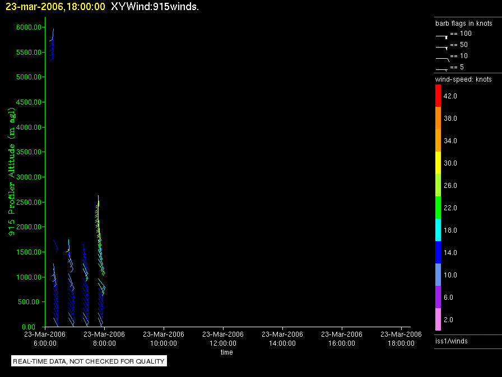Click the 'wind-speed: knots' legend title

pos(463,79)
